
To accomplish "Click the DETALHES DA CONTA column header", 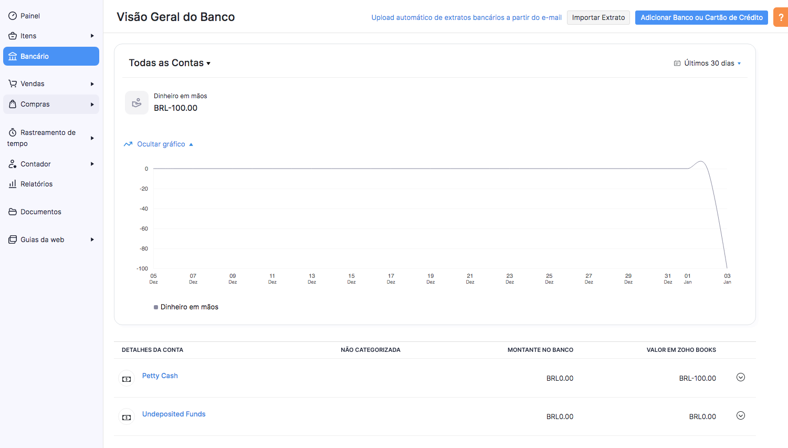I will (x=152, y=350).
